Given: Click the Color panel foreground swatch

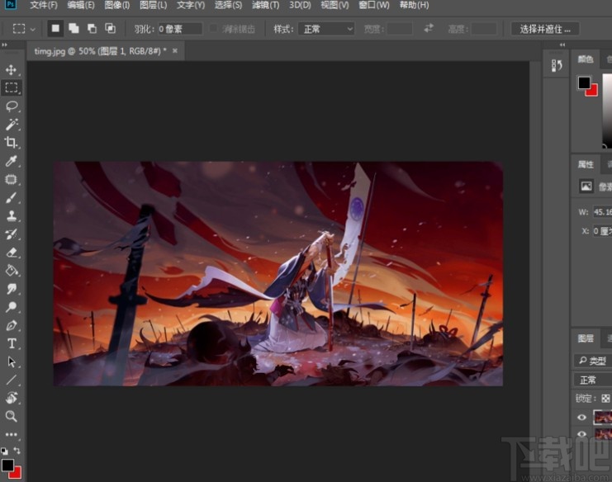Looking at the screenshot, I should pos(584,83).
